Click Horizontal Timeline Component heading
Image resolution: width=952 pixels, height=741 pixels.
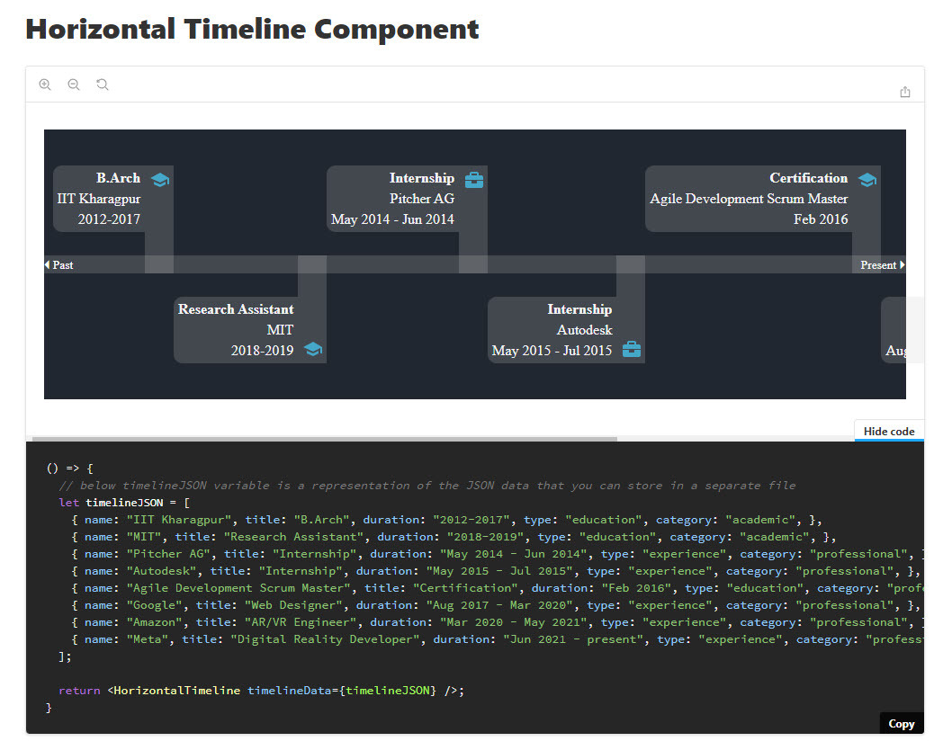(x=252, y=29)
